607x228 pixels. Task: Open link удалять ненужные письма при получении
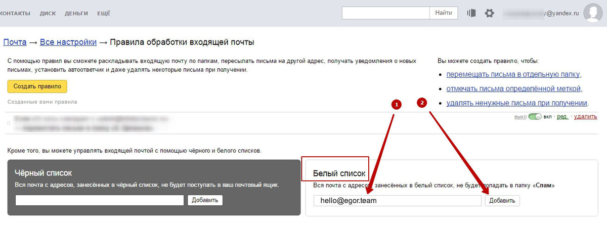pos(516,103)
